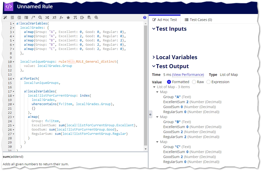
Task: Collapse the editor with the left arrow handle
Action: tap(150, 114)
